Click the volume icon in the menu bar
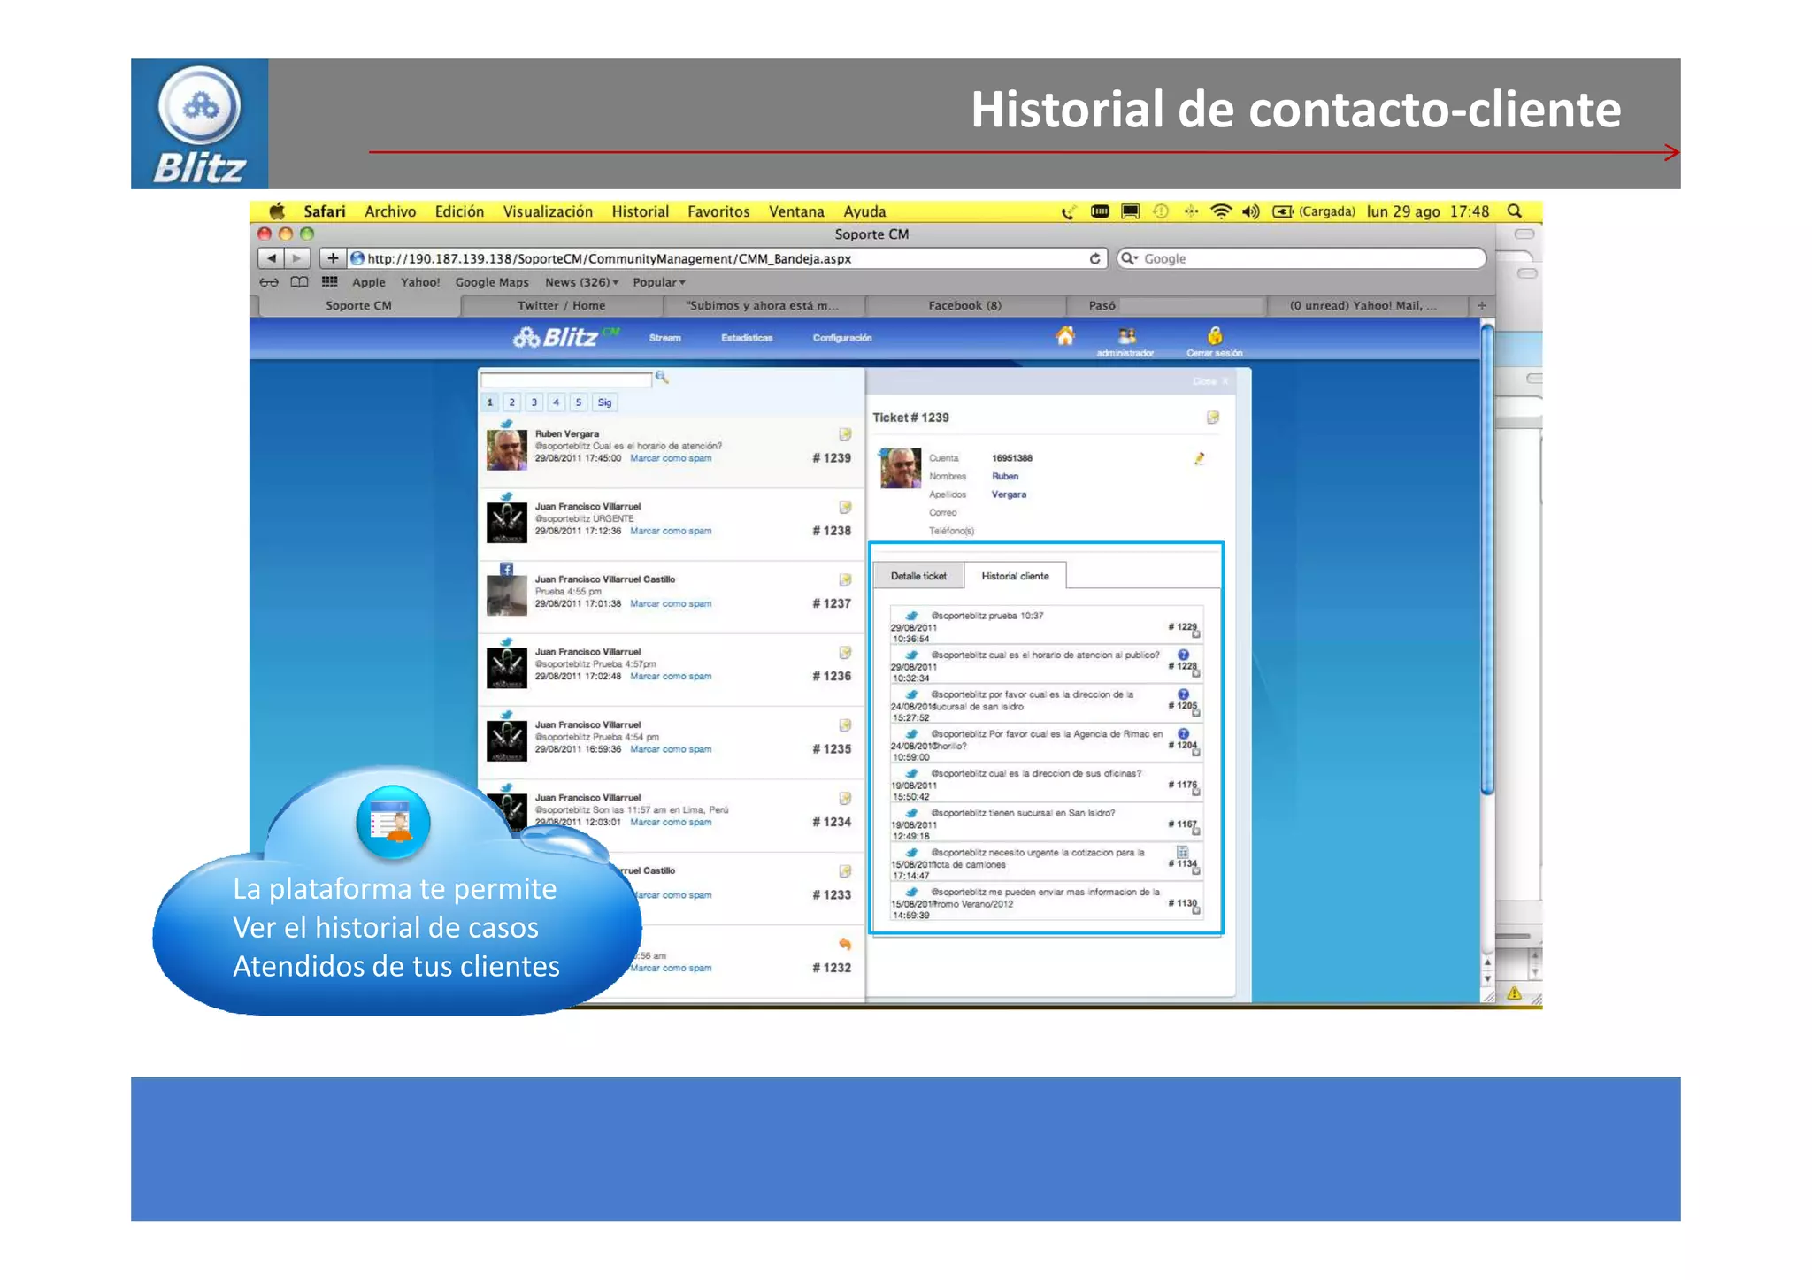The width and height of the screenshot is (1812, 1280). pos(1251,211)
